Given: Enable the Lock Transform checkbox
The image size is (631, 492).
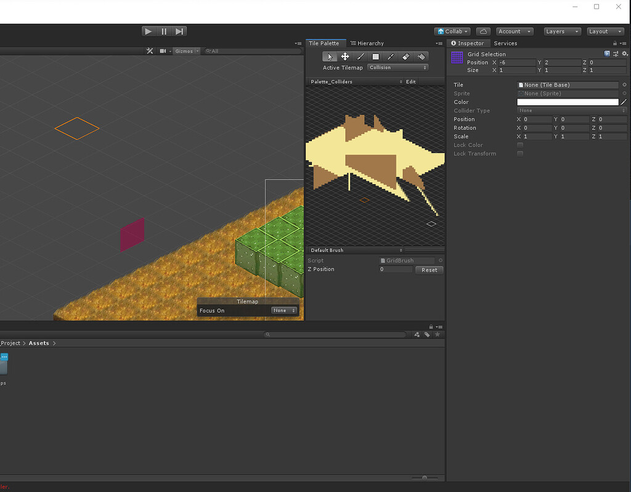Looking at the screenshot, I should pos(520,153).
